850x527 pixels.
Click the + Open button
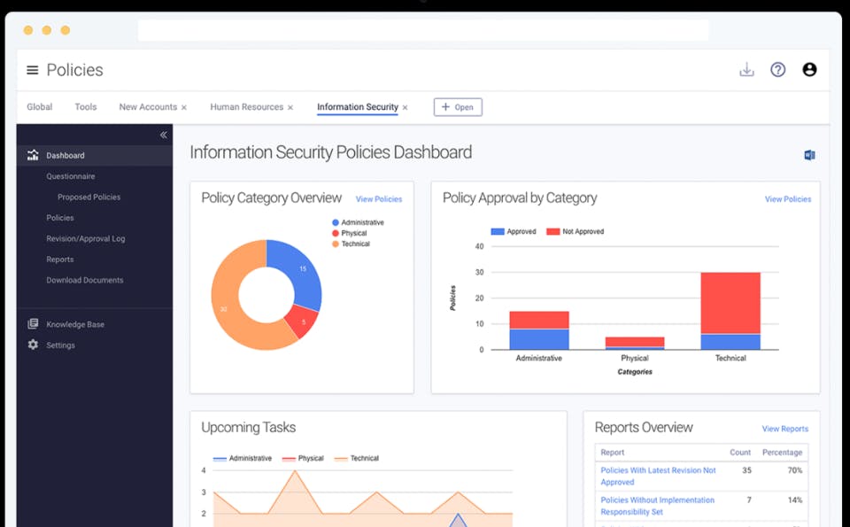click(x=458, y=107)
